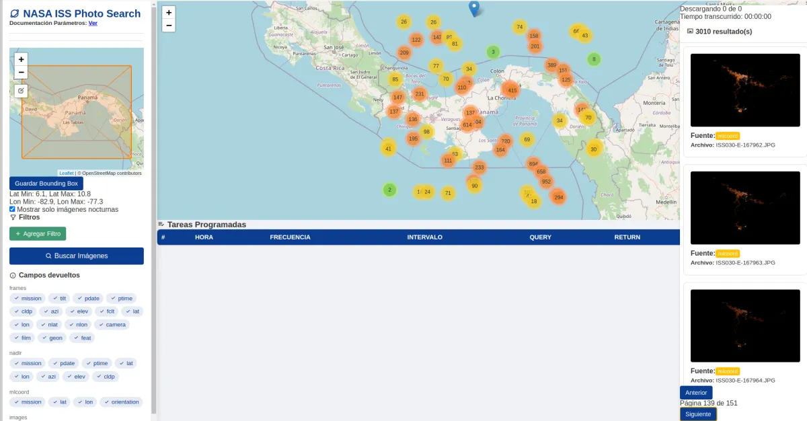Zoom in on the bounding box minimap
The height and width of the screenshot is (421, 807).
[21, 59]
